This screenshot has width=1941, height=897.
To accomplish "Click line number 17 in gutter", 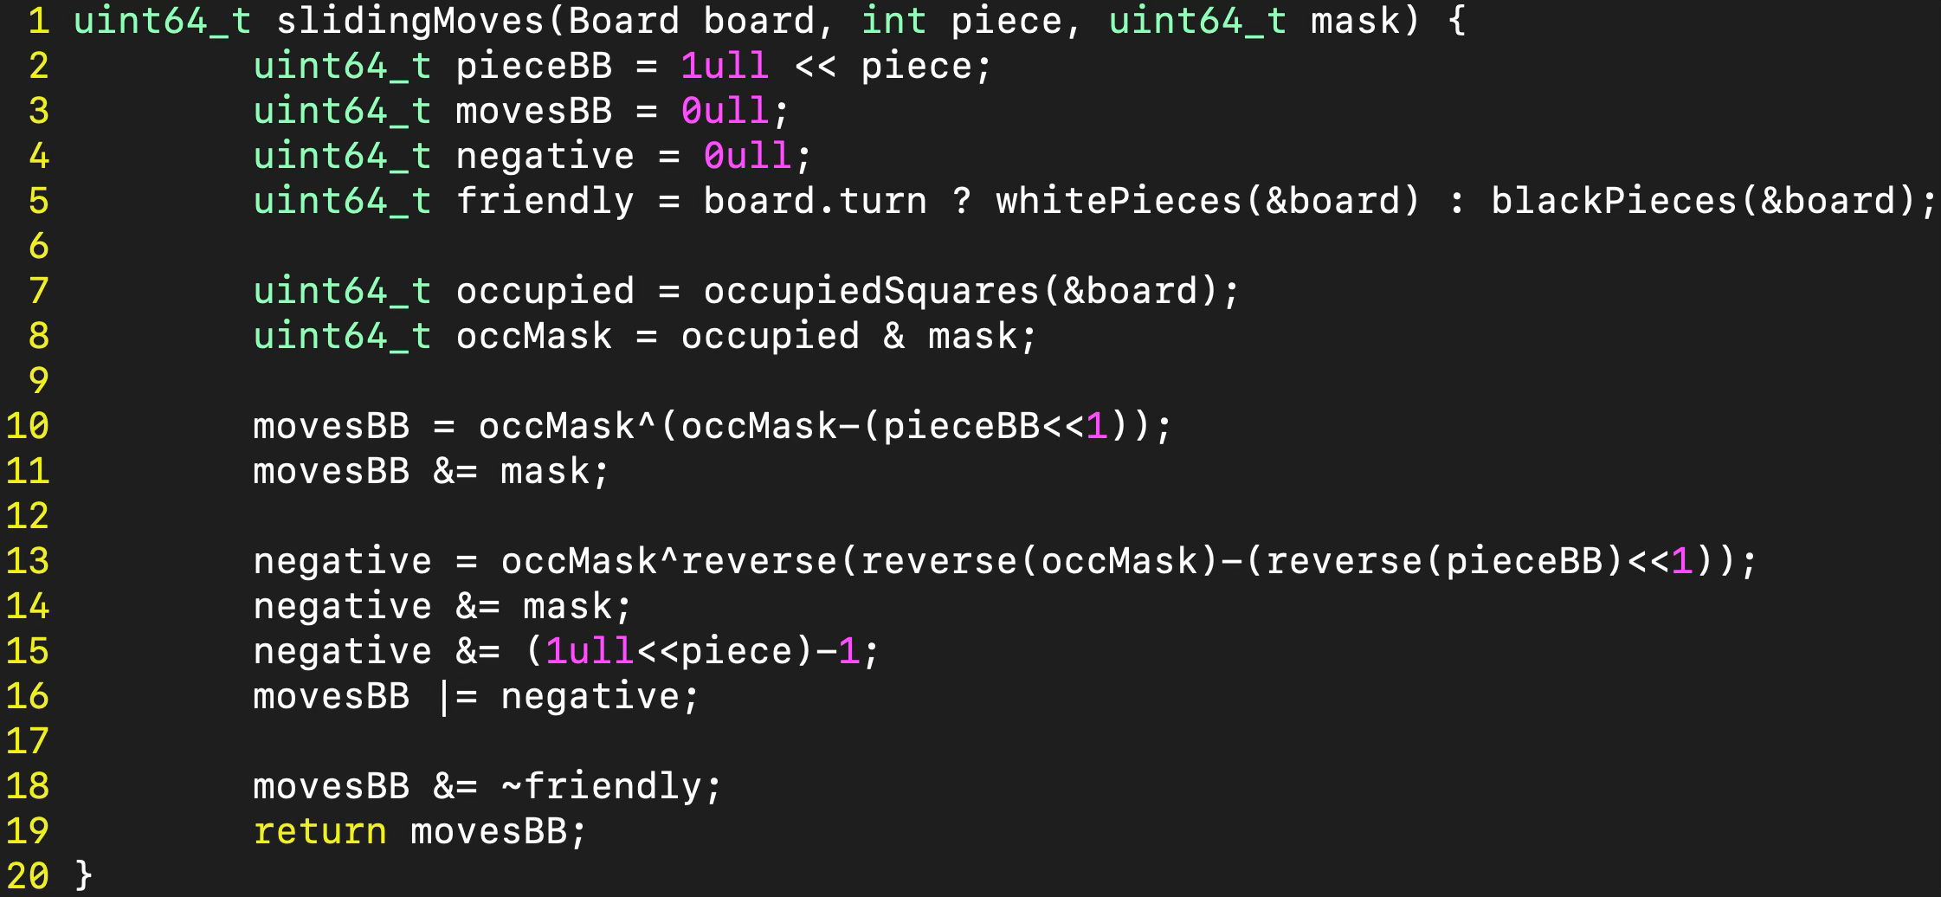I will [28, 741].
